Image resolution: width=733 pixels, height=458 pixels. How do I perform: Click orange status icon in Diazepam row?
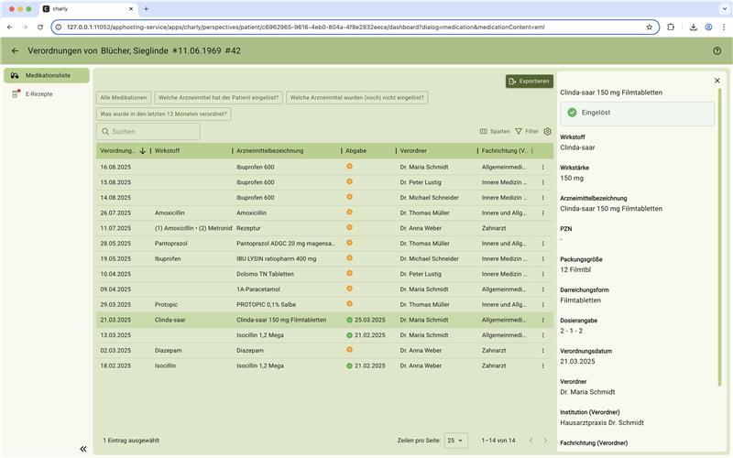pos(349,350)
